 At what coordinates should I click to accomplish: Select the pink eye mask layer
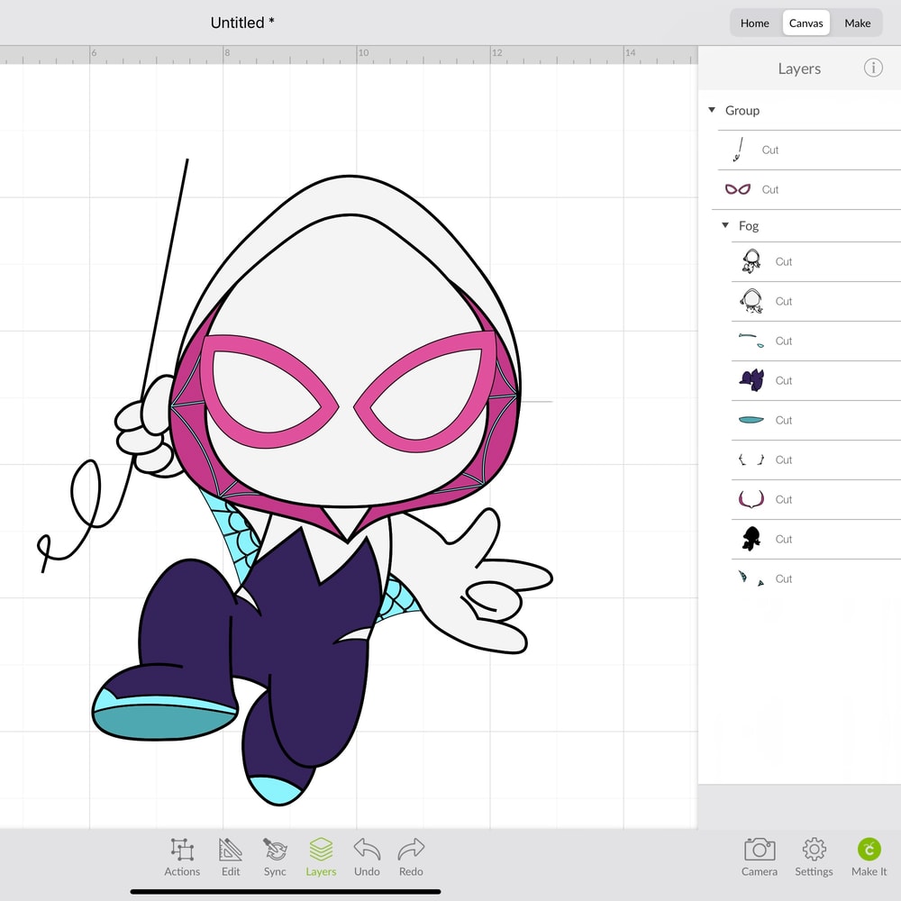738,189
